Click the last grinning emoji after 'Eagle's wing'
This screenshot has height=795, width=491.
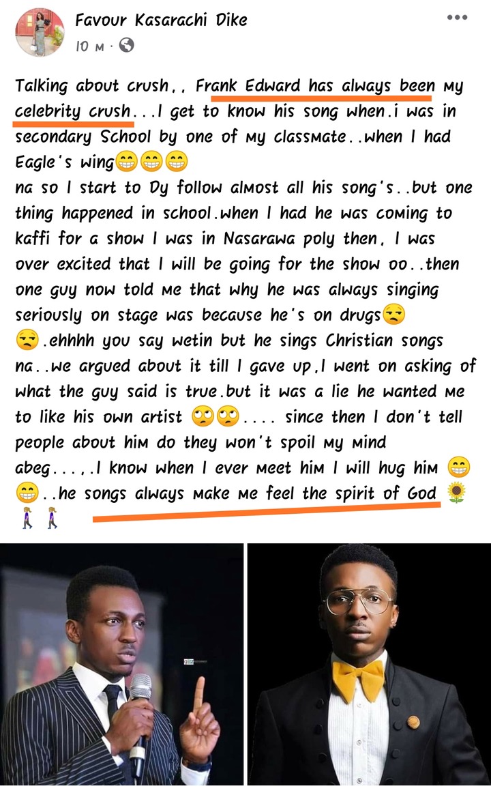point(177,162)
